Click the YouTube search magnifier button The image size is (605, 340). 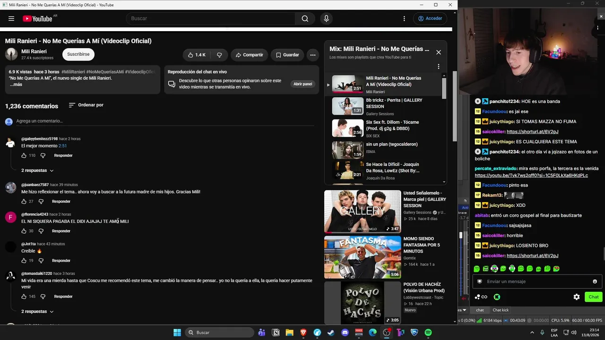305,18
